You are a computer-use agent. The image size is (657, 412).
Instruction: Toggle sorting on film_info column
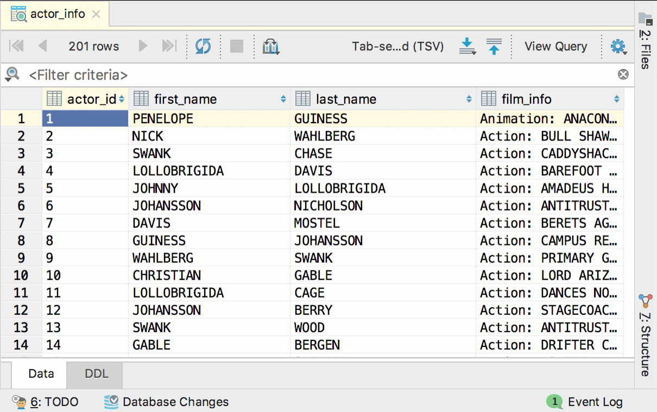pos(616,98)
